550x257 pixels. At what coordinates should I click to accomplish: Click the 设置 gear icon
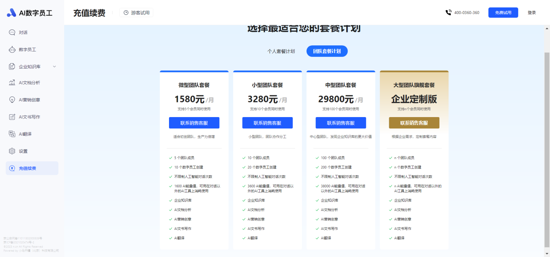[12, 151]
